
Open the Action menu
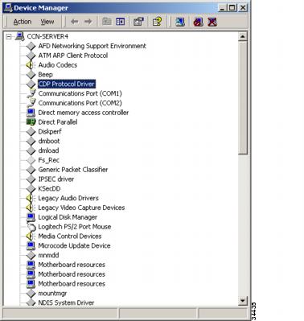pos(23,22)
